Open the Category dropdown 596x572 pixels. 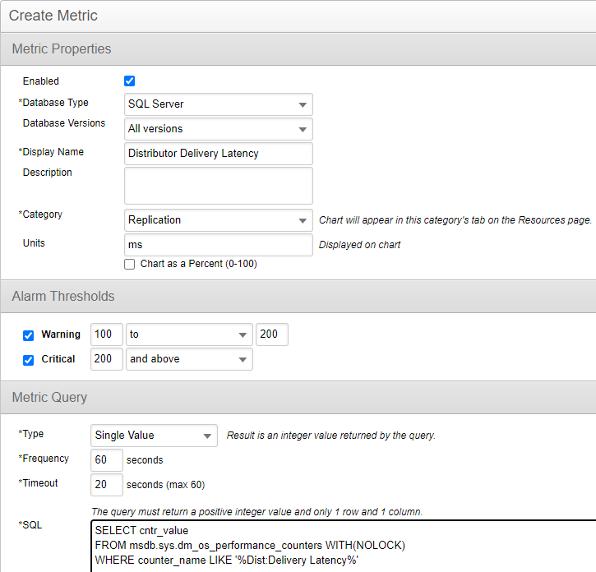pos(218,220)
